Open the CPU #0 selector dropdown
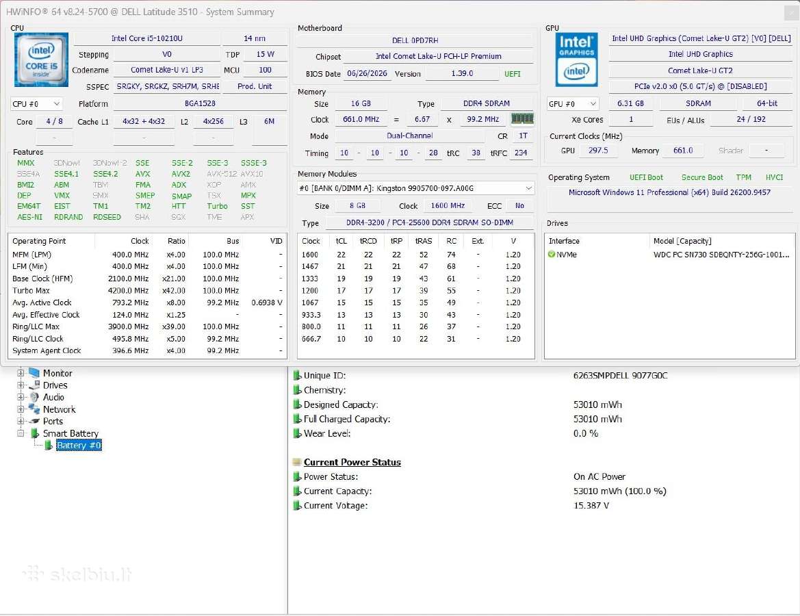Viewport: 800px width, 616px height. click(x=36, y=103)
